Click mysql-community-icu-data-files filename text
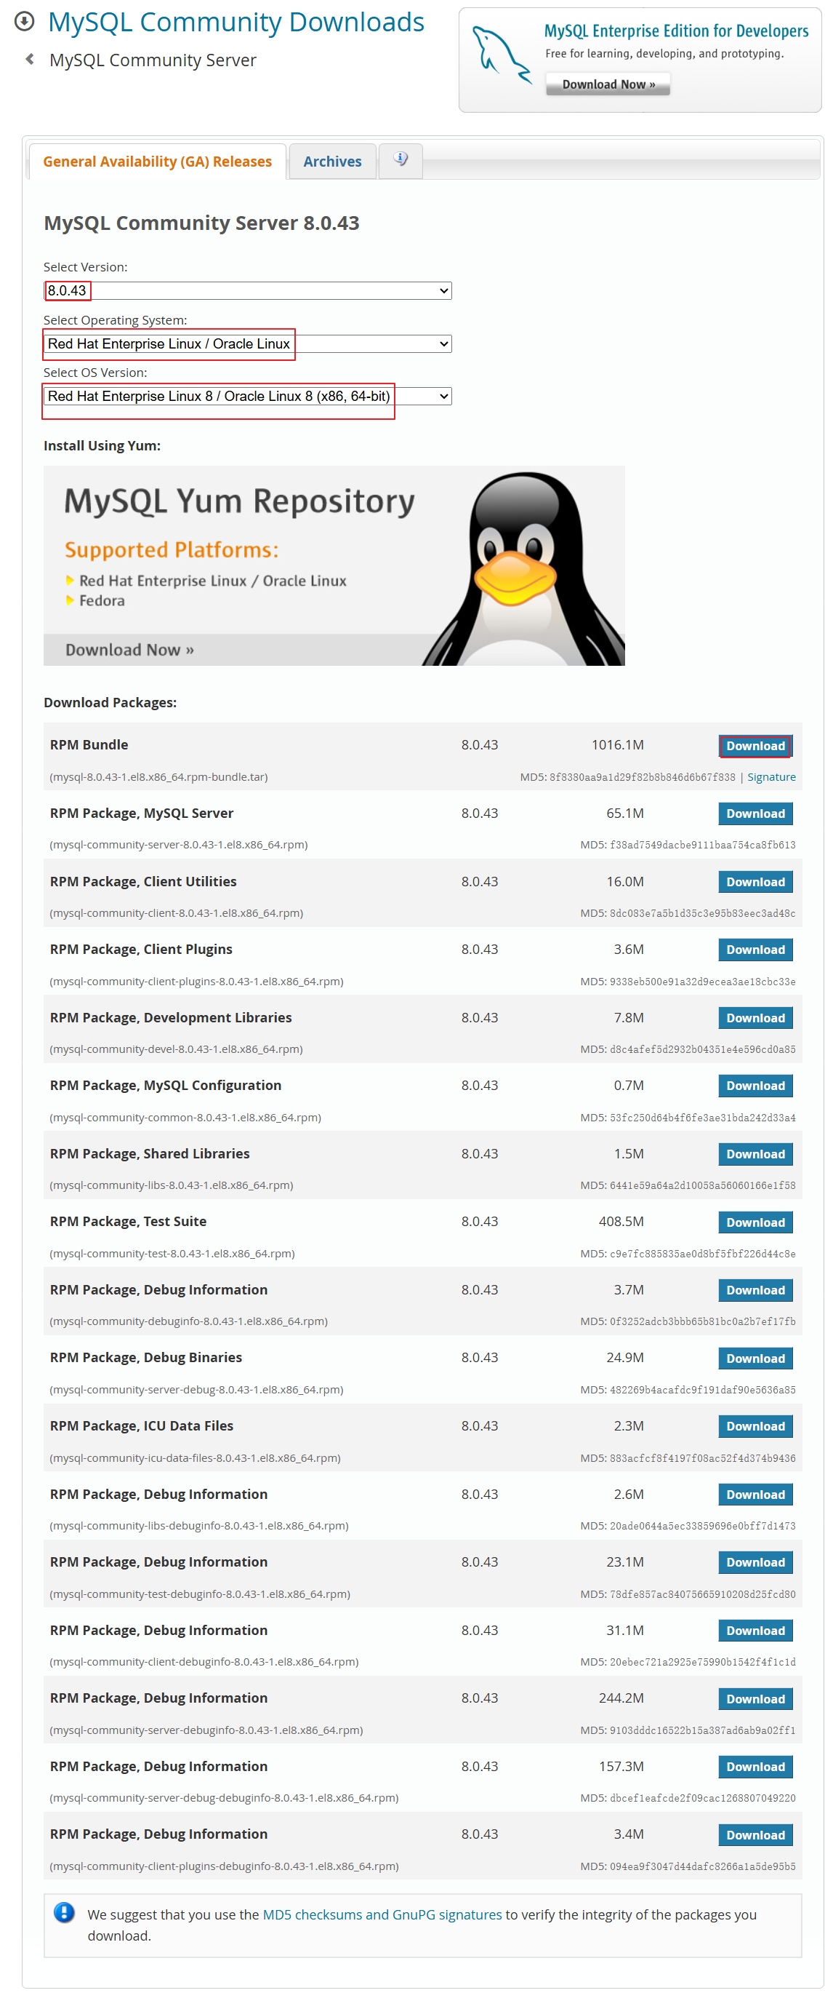Viewport: 825px width, 1993px height. coord(195,1457)
